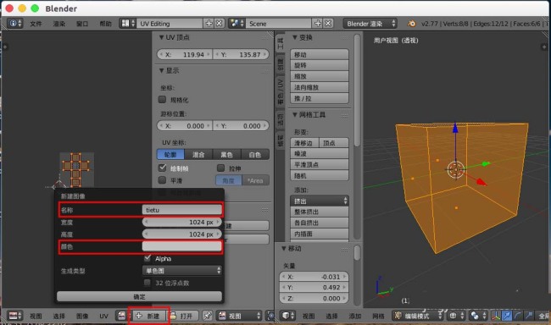
Task: Open the UV menu in UV editor header
Action: point(103,316)
